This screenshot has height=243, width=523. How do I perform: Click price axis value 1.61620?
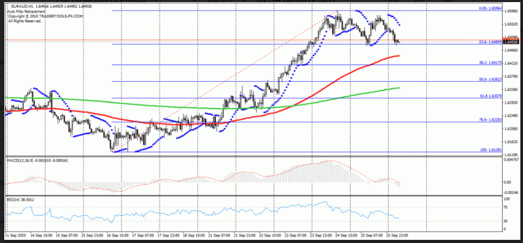pos(511,142)
